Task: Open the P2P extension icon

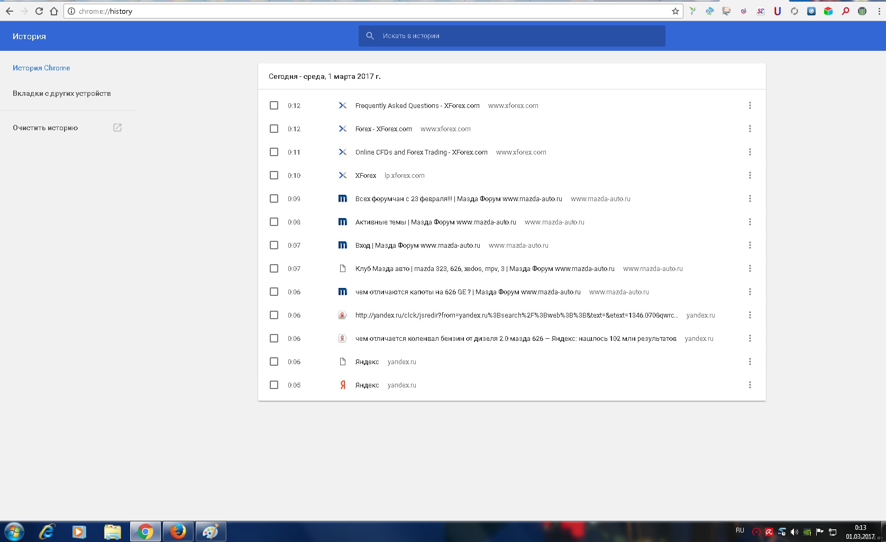Action: 709,11
